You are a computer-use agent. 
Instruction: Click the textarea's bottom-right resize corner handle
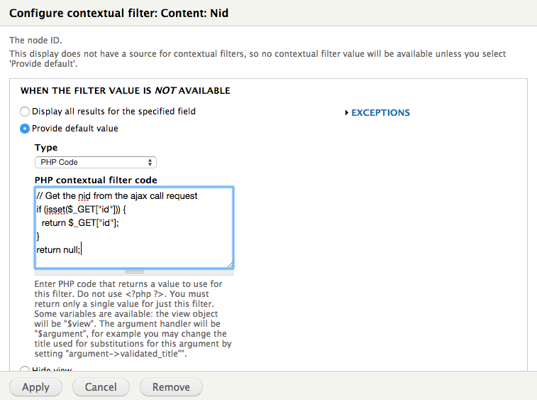(x=230, y=264)
